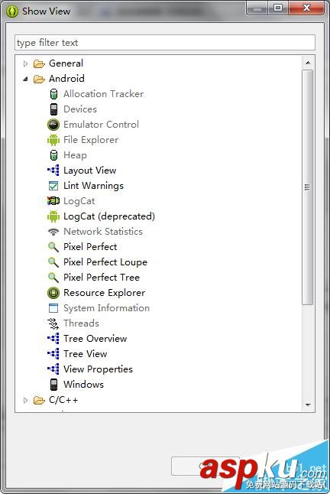Click the Pixel Perfect magnifier icon
The width and height of the screenshot is (330, 494).
[53, 247]
